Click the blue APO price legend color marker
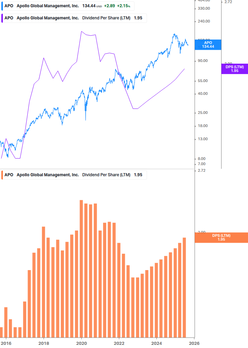The width and height of the screenshot is (248, 348). point(2,6)
